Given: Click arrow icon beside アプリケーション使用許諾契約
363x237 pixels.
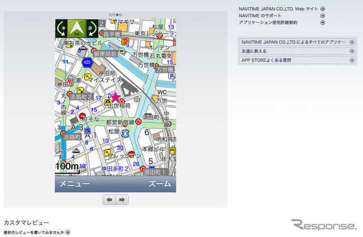Looking at the screenshot, I should [x=323, y=23].
